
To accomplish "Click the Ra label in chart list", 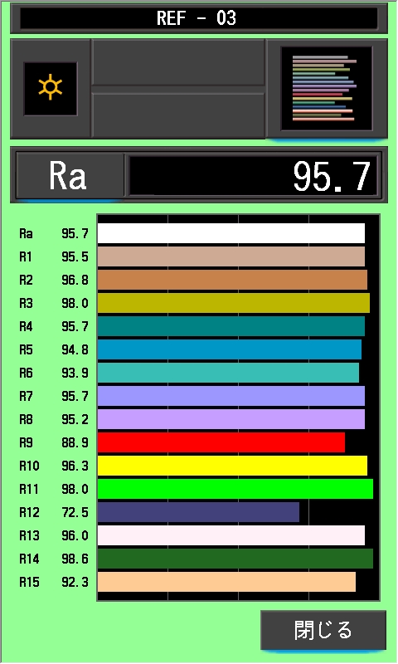I will [x=26, y=234].
